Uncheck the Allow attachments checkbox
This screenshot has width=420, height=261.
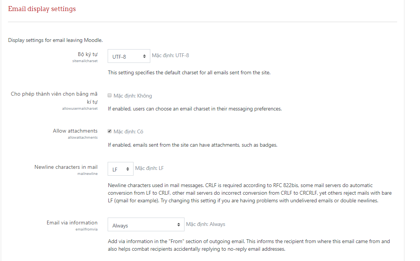[110, 131]
